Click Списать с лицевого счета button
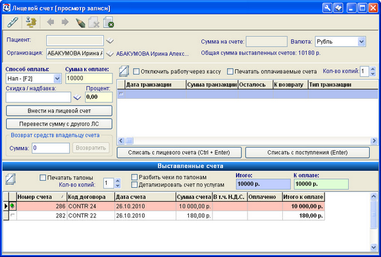 point(179,153)
